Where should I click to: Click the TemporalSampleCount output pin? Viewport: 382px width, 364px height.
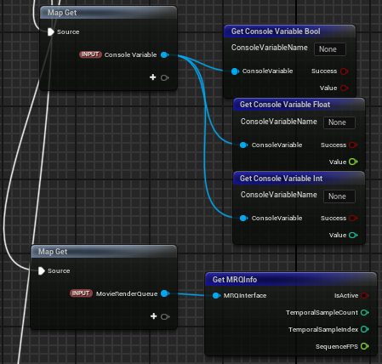pos(365,312)
